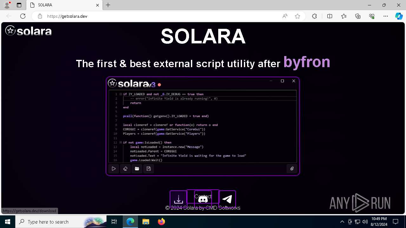Open the download icon link
Screen dimensions: 406x228
[x=178, y=199]
